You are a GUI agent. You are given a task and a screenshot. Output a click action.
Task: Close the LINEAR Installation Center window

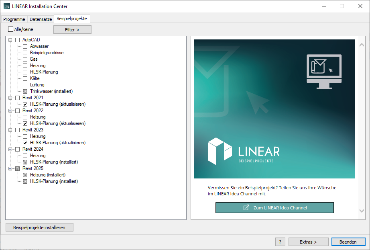(360, 6)
